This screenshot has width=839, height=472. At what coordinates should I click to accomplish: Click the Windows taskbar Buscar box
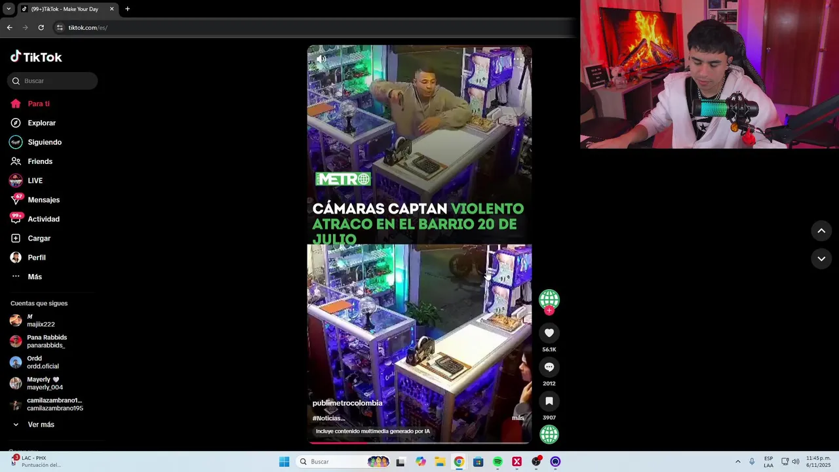(x=343, y=462)
